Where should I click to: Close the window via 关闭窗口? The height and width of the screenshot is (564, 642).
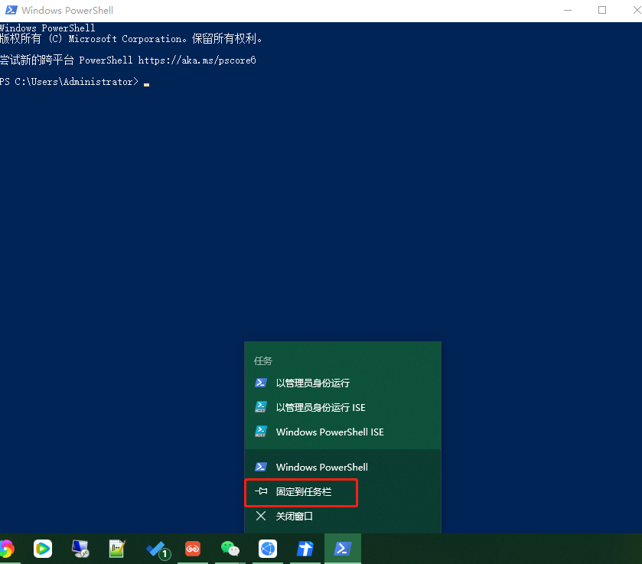tap(293, 516)
